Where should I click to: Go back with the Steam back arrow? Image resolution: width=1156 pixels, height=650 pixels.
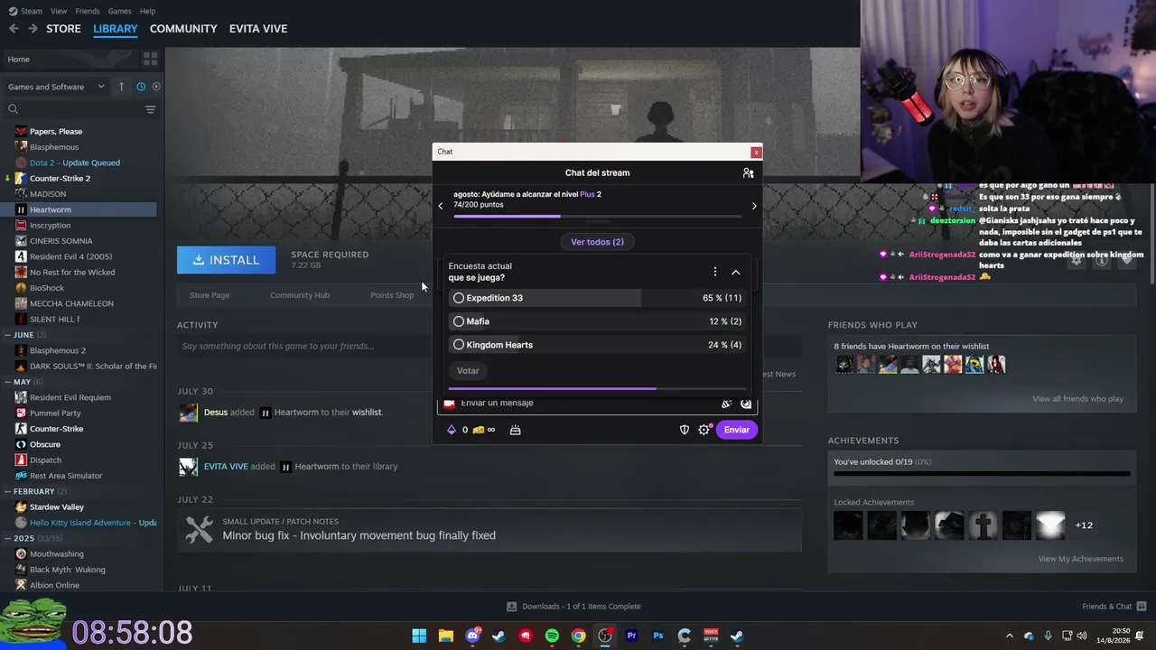click(14, 29)
